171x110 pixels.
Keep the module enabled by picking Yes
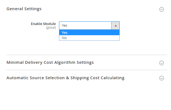coord(65,32)
